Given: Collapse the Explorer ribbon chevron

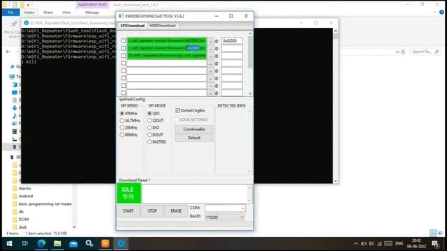Looking at the screenshot, I should 434,13.
